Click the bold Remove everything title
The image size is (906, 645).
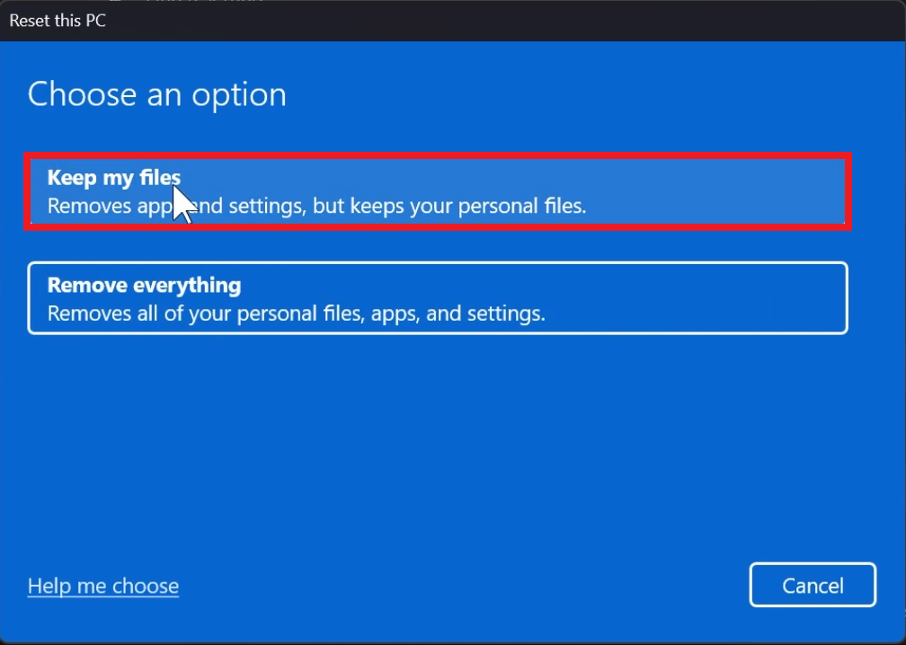[x=145, y=286]
